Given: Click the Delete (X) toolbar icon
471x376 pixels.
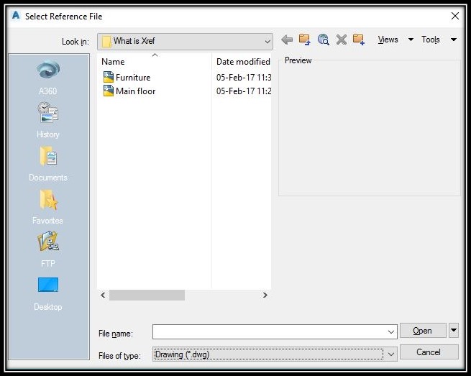Looking at the screenshot, I should (342, 40).
